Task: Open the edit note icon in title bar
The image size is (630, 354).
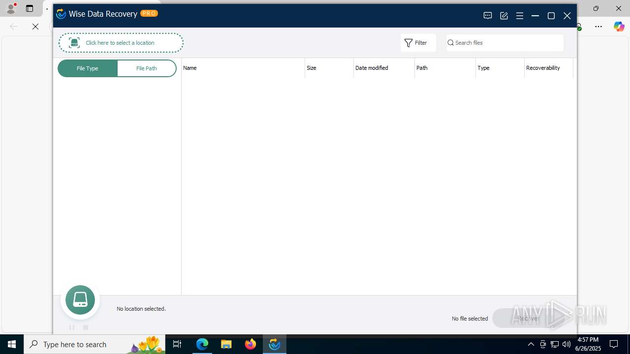Action: (504, 16)
